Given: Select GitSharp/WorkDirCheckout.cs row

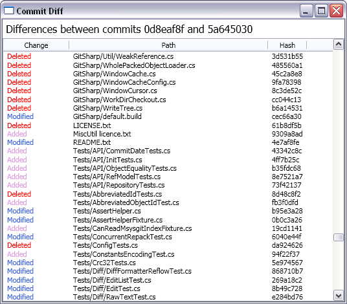Looking at the screenshot, I should click(x=168, y=100).
